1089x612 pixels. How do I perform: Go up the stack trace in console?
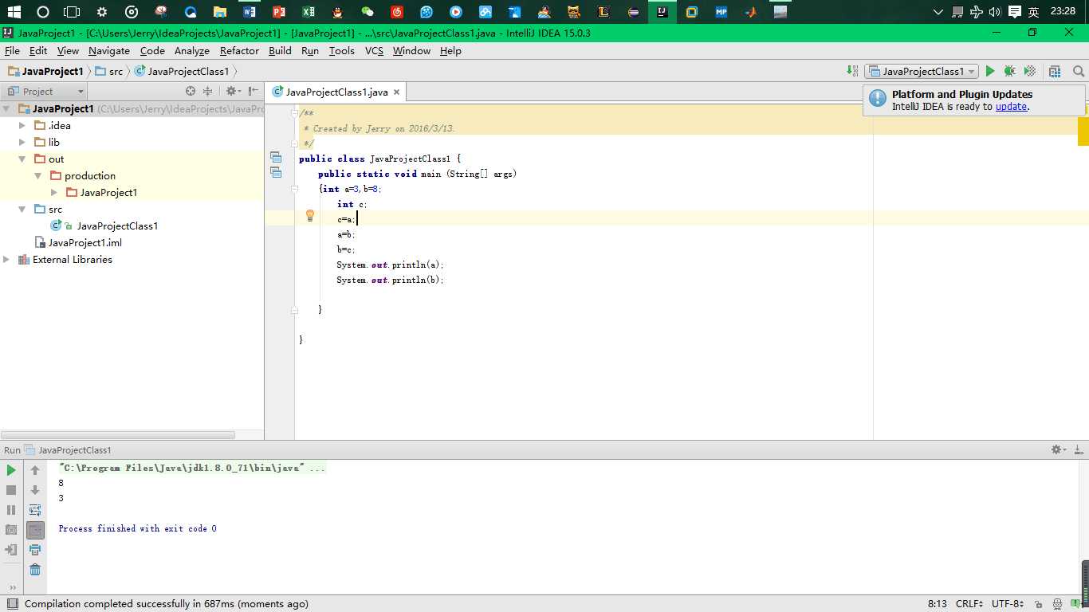35,470
